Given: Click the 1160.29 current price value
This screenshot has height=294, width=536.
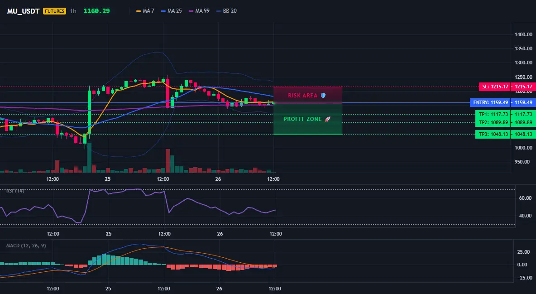Looking at the screenshot, I should point(97,11).
